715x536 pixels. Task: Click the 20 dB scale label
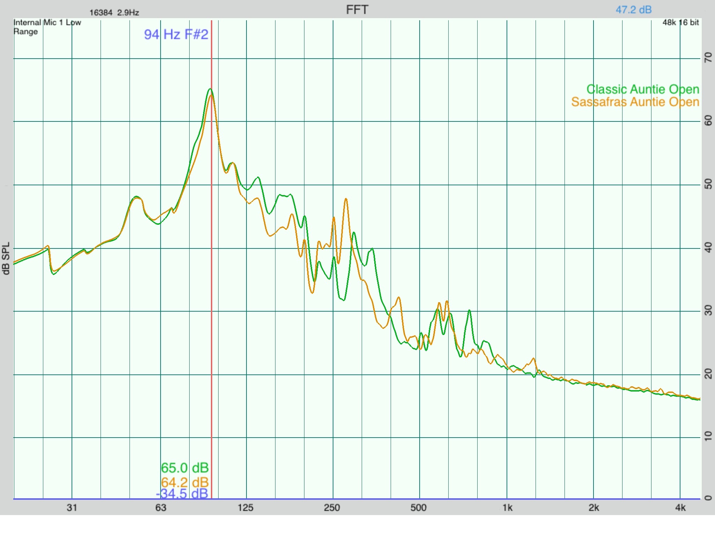(708, 374)
